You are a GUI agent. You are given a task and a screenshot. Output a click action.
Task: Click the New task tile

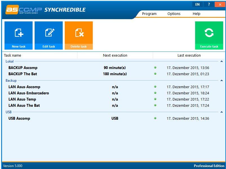[19, 35]
